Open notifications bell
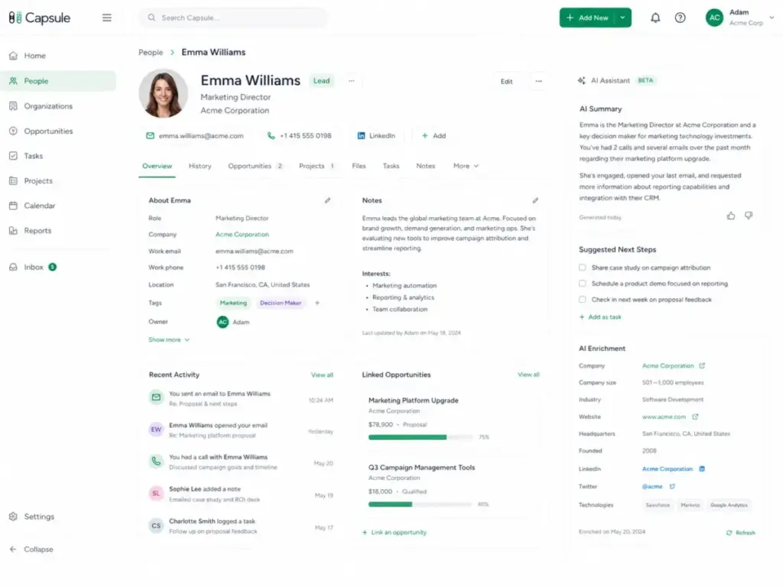Viewport: 783px width, 587px height. [655, 18]
